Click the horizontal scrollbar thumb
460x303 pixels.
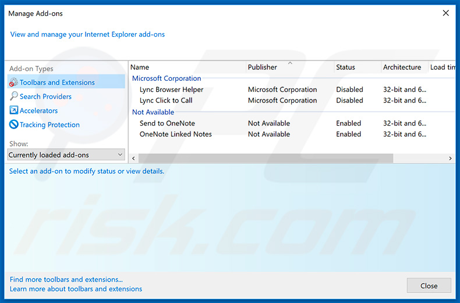tap(266, 158)
